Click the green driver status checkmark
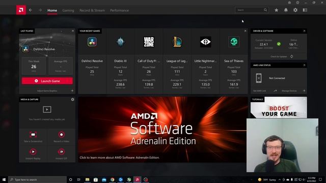This screenshot has width=326, height=183. click(x=279, y=44)
